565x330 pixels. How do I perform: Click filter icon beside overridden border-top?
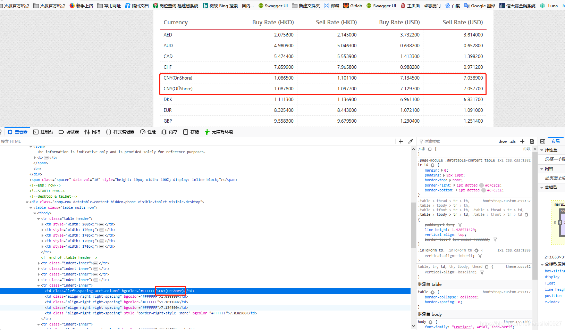coord(495,240)
